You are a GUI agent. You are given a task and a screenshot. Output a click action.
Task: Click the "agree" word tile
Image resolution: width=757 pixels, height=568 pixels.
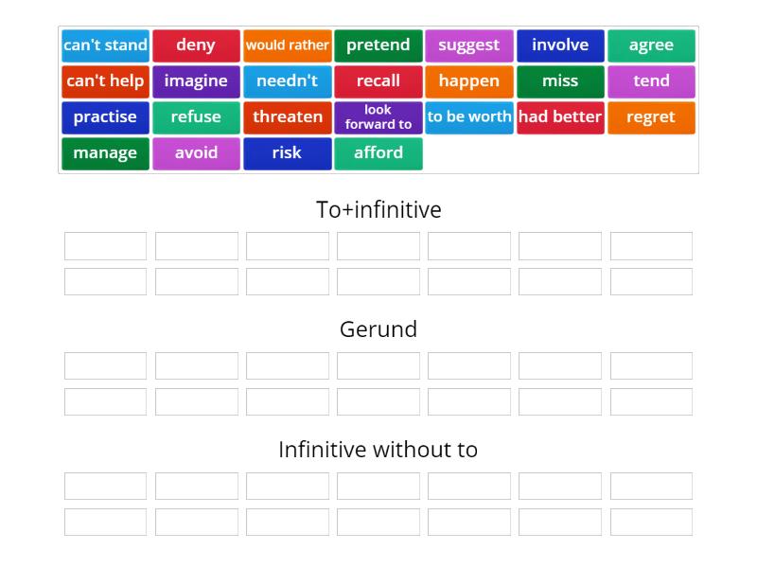(x=651, y=44)
